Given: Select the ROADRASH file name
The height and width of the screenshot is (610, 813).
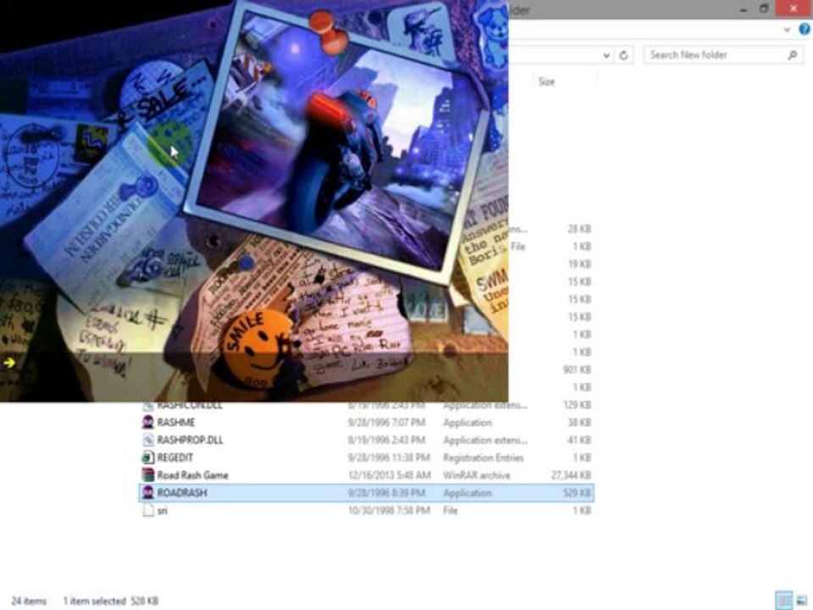Looking at the screenshot, I should [182, 493].
